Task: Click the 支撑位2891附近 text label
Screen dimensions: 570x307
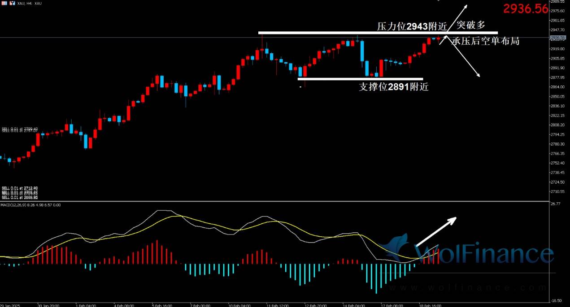Action: [394, 87]
